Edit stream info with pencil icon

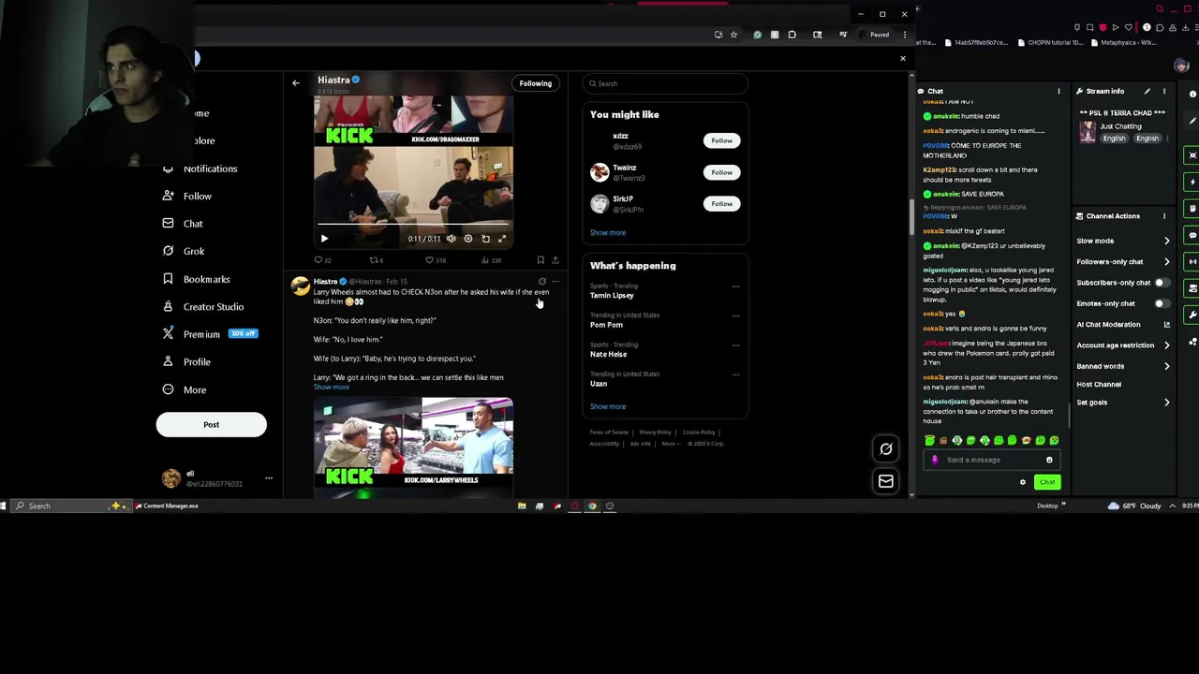(1147, 91)
